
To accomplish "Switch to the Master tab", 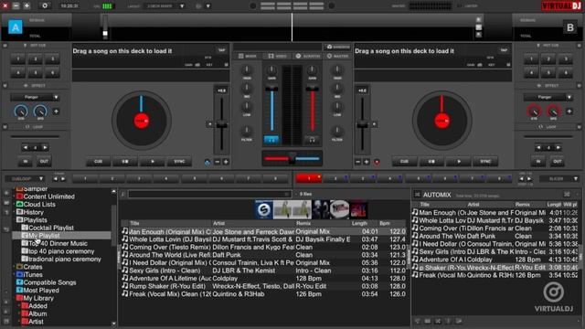I will click(x=337, y=56).
